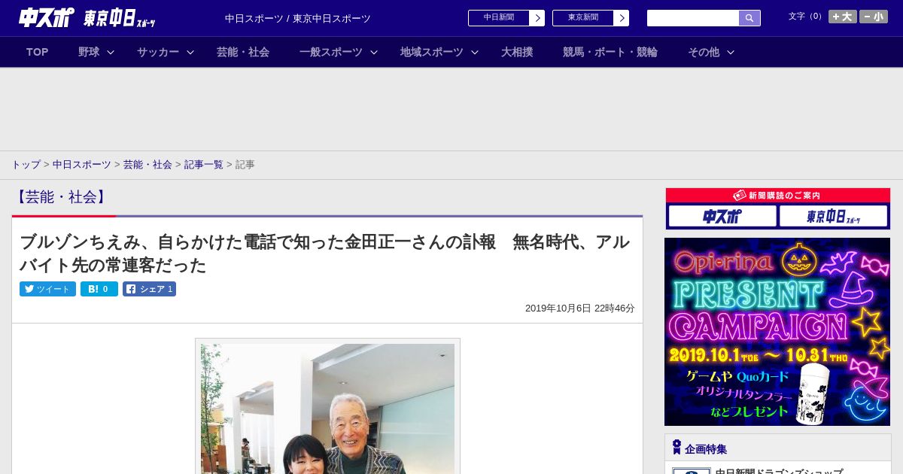
Task: Click the magnifier search icon button
Action: (x=749, y=18)
